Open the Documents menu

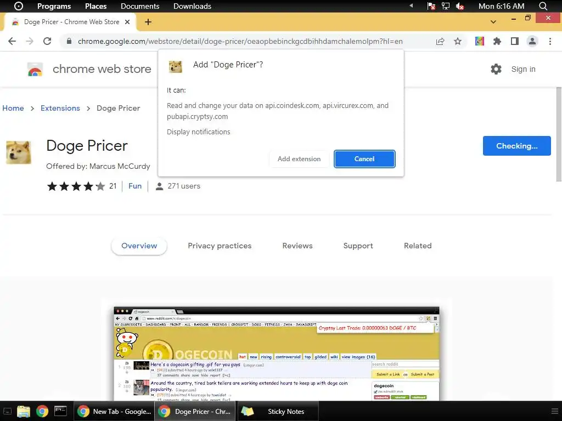pos(140,6)
